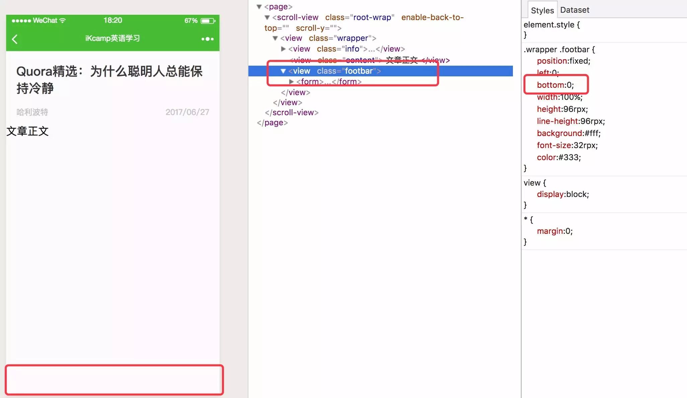Click the font-size:32rpx property
The image size is (687, 398).
[567, 145]
